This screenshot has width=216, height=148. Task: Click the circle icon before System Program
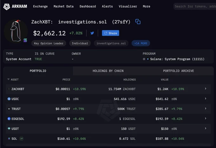(144, 59)
